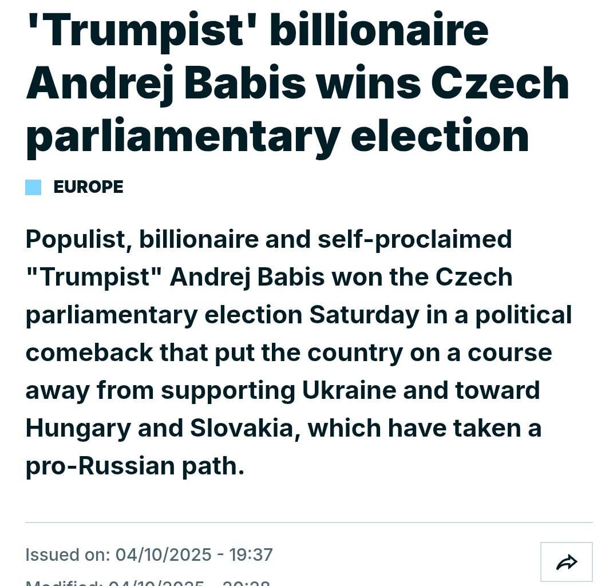The image size is (609, 586).
Task: Click 'Andrej Babis' in the headline
Action: 166,83
